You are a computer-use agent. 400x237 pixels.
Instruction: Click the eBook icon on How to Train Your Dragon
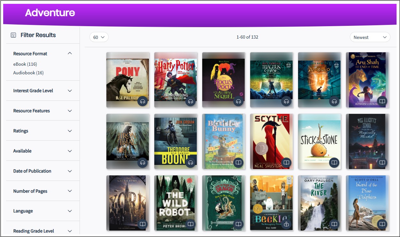(238, 224)
